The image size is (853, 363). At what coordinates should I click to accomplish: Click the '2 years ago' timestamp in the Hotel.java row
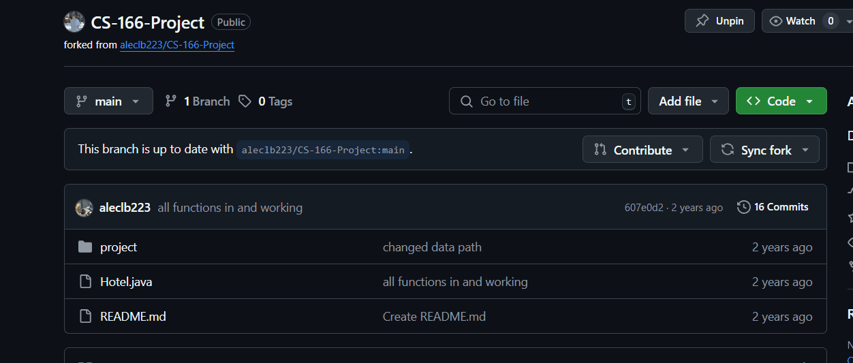[x=782, y=282]
